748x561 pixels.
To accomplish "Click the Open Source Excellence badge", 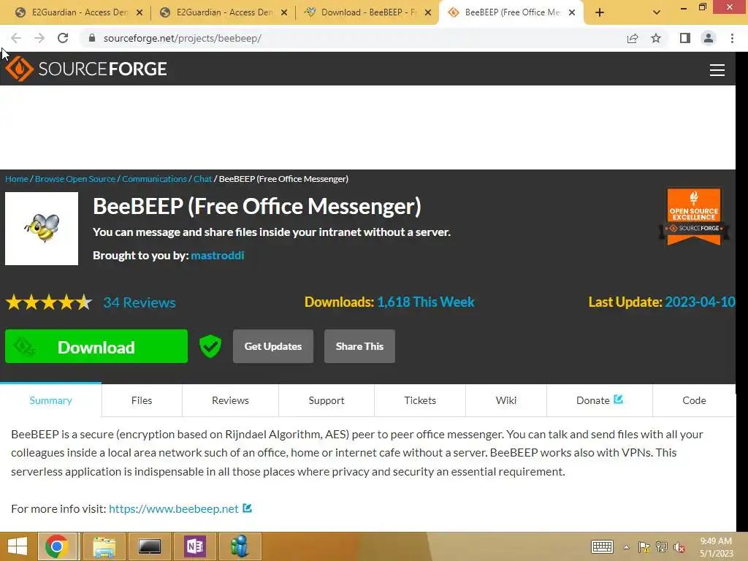I will coord(694,216).
